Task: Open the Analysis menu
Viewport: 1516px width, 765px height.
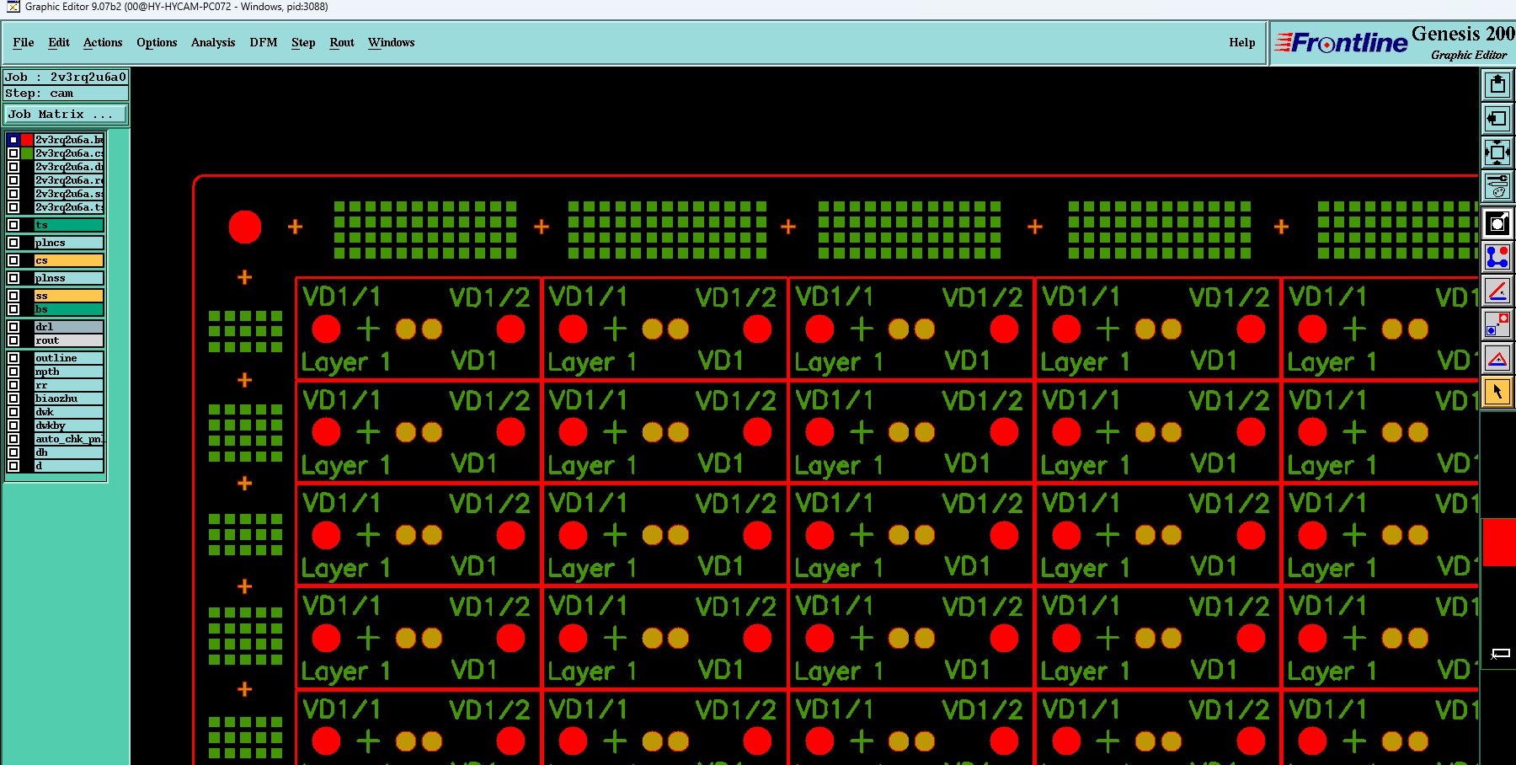Action: (x=213, y=42)
